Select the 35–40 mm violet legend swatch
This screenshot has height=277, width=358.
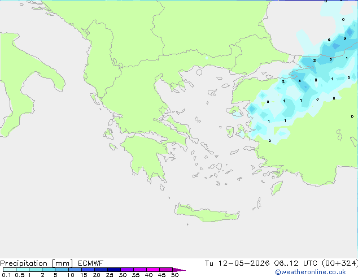click(x=139, y=270)
